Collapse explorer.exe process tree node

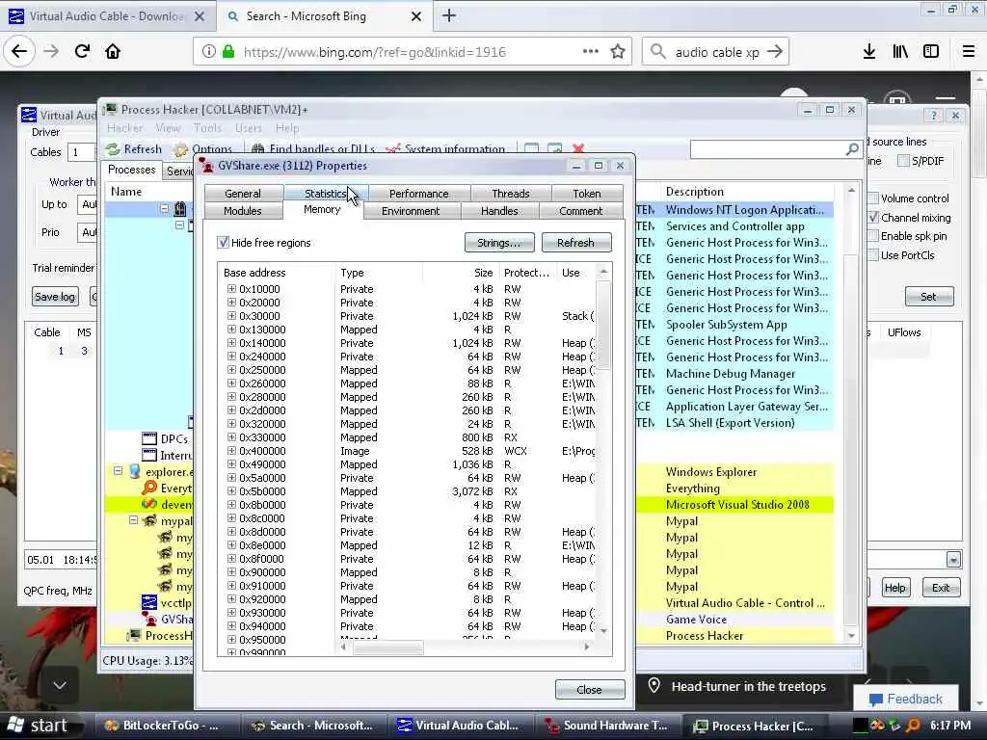(118, 470)
